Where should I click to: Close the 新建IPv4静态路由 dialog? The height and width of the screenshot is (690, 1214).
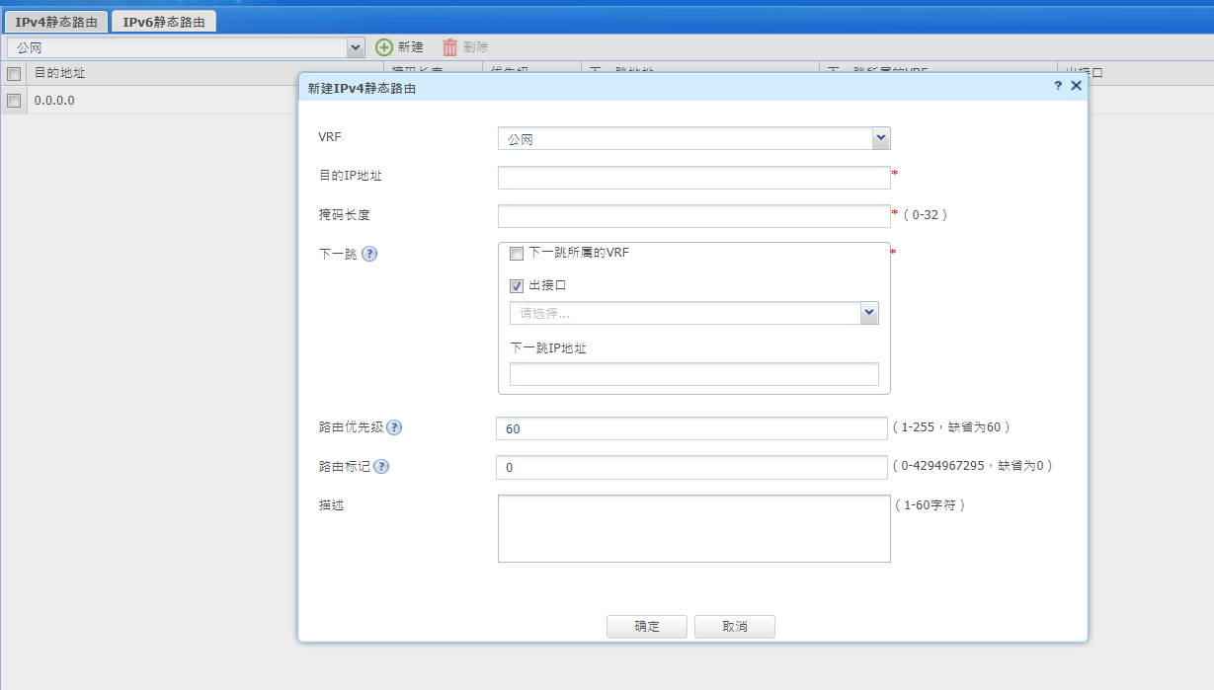pos(1076,86)
